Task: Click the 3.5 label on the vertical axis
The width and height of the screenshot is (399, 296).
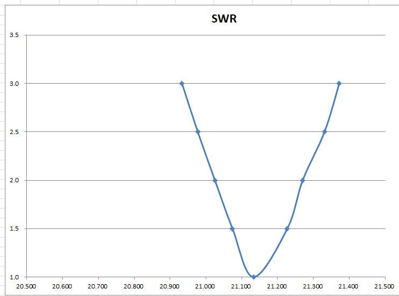Action: (x=14, y=35)
